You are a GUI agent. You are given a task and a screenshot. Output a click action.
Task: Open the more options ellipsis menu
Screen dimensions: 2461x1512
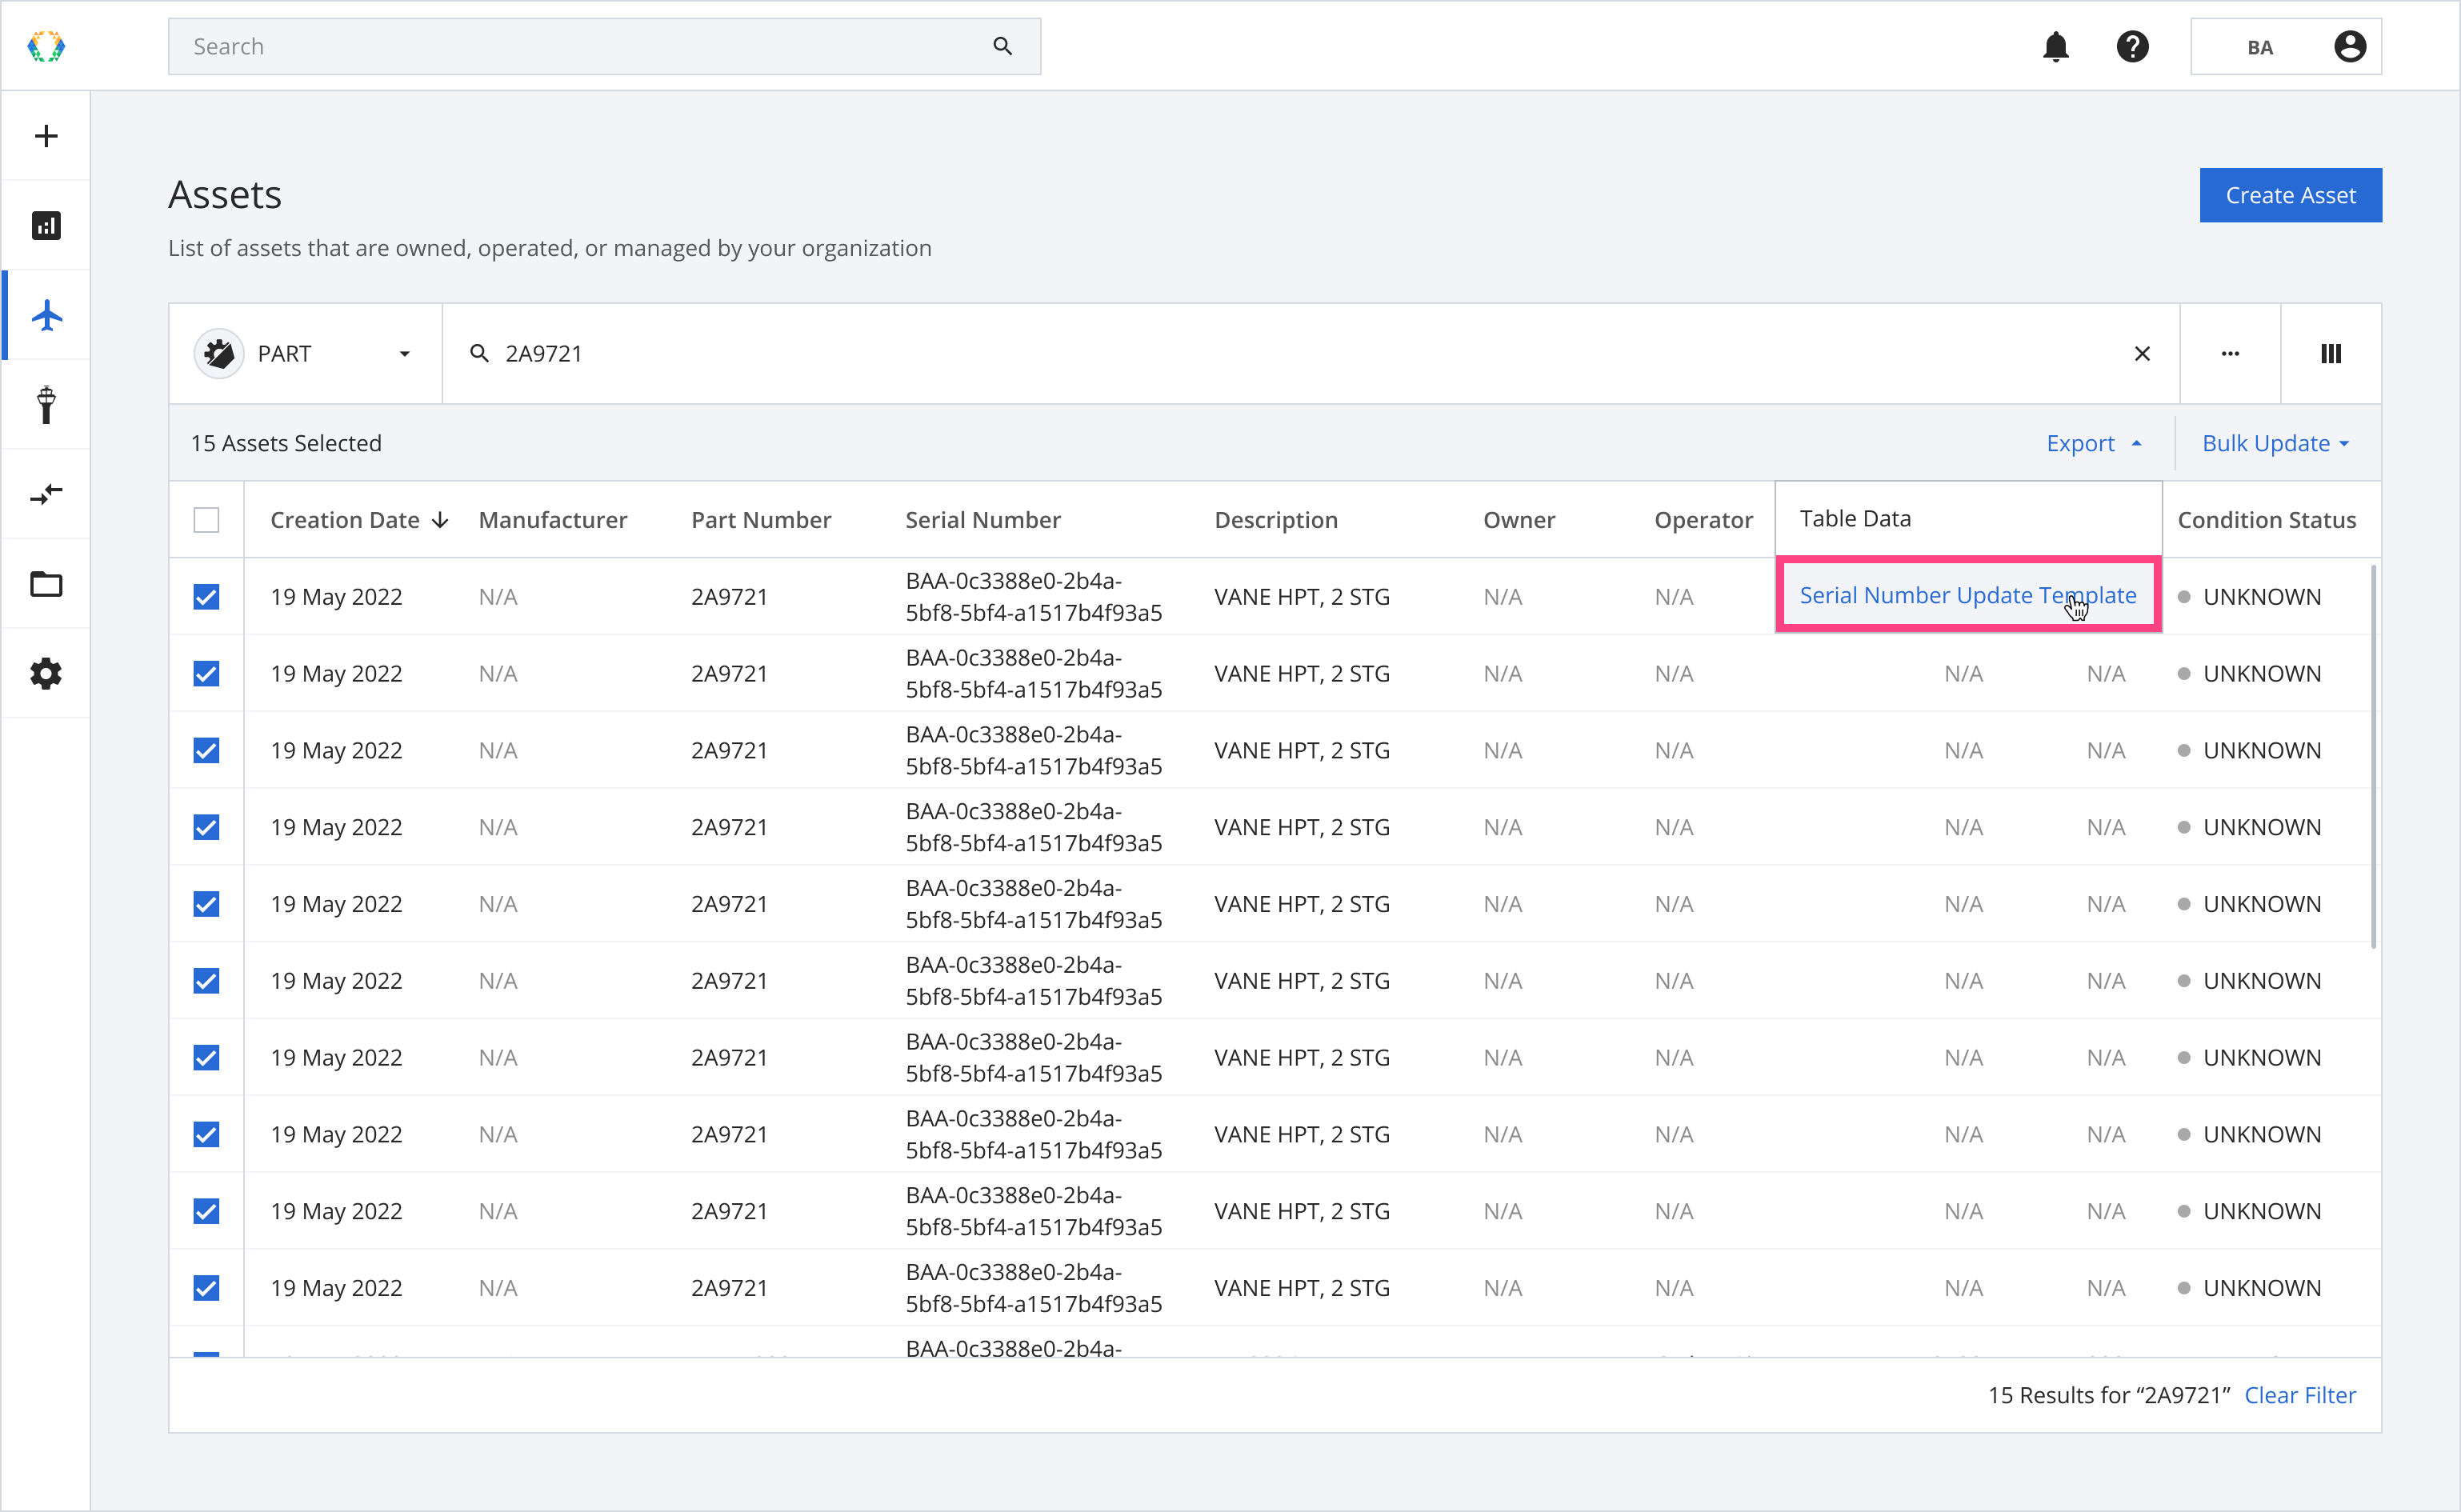(x=2231, y=352)
